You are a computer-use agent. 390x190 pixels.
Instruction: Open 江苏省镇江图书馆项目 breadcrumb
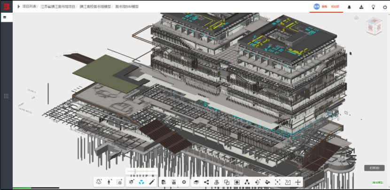(58, 7)
